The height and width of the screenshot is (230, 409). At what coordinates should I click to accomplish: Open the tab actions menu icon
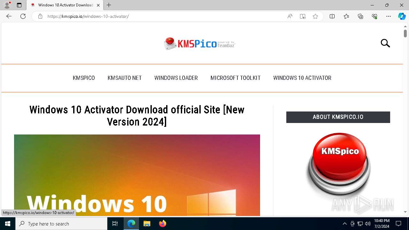pyautogui.click(x=19, y=5)
